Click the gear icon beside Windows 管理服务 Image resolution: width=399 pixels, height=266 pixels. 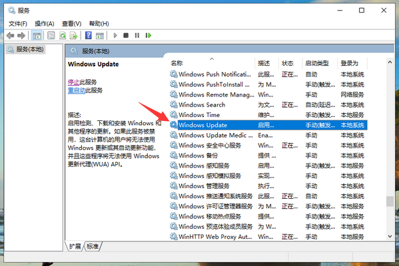coord(174,186)
